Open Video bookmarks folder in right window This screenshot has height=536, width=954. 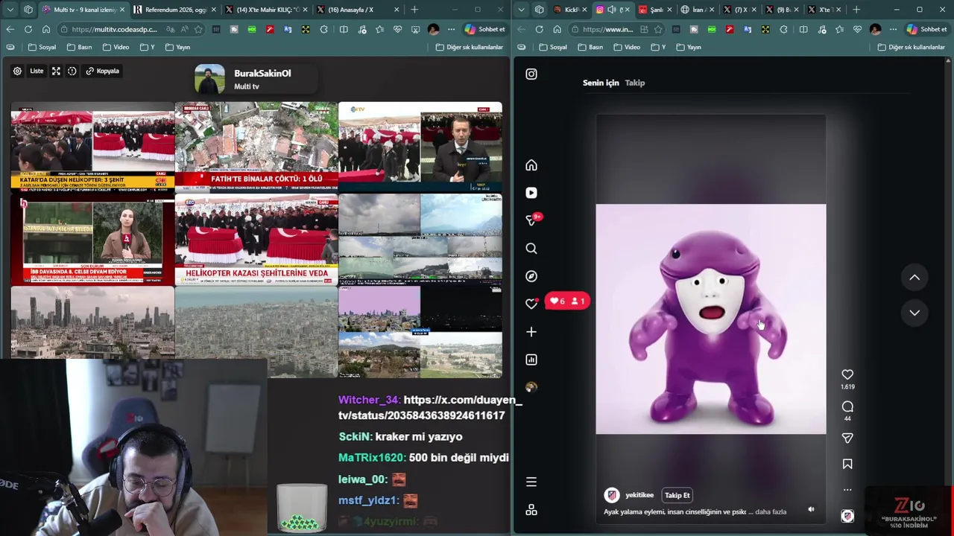pyautogui.click(x=627, y=47)
